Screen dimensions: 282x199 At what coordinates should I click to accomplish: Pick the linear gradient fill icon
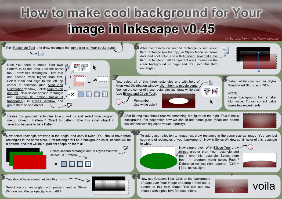coord(72,164)
